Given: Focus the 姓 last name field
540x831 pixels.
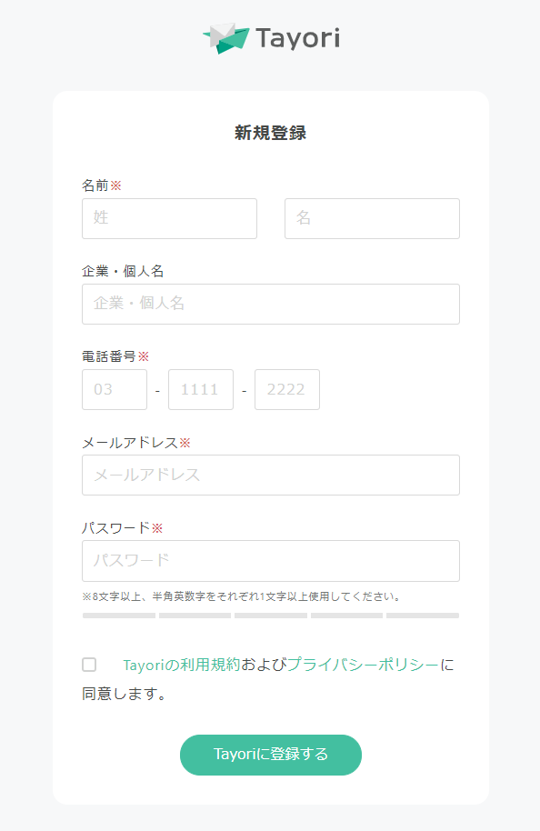Looking at the screenshot, I should [x=170, y=218].
